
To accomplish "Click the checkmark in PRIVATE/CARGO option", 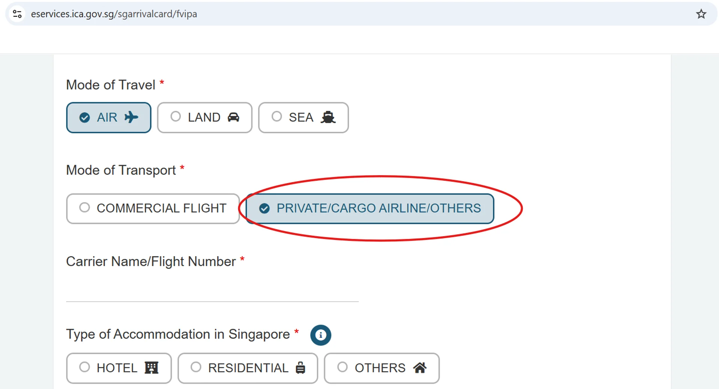I will pyautogui.click(x=264, y=209).
